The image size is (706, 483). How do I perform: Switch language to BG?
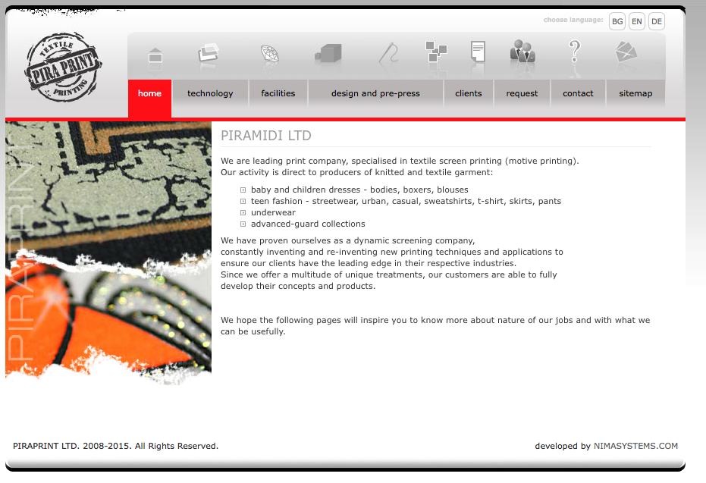point(617,21)
